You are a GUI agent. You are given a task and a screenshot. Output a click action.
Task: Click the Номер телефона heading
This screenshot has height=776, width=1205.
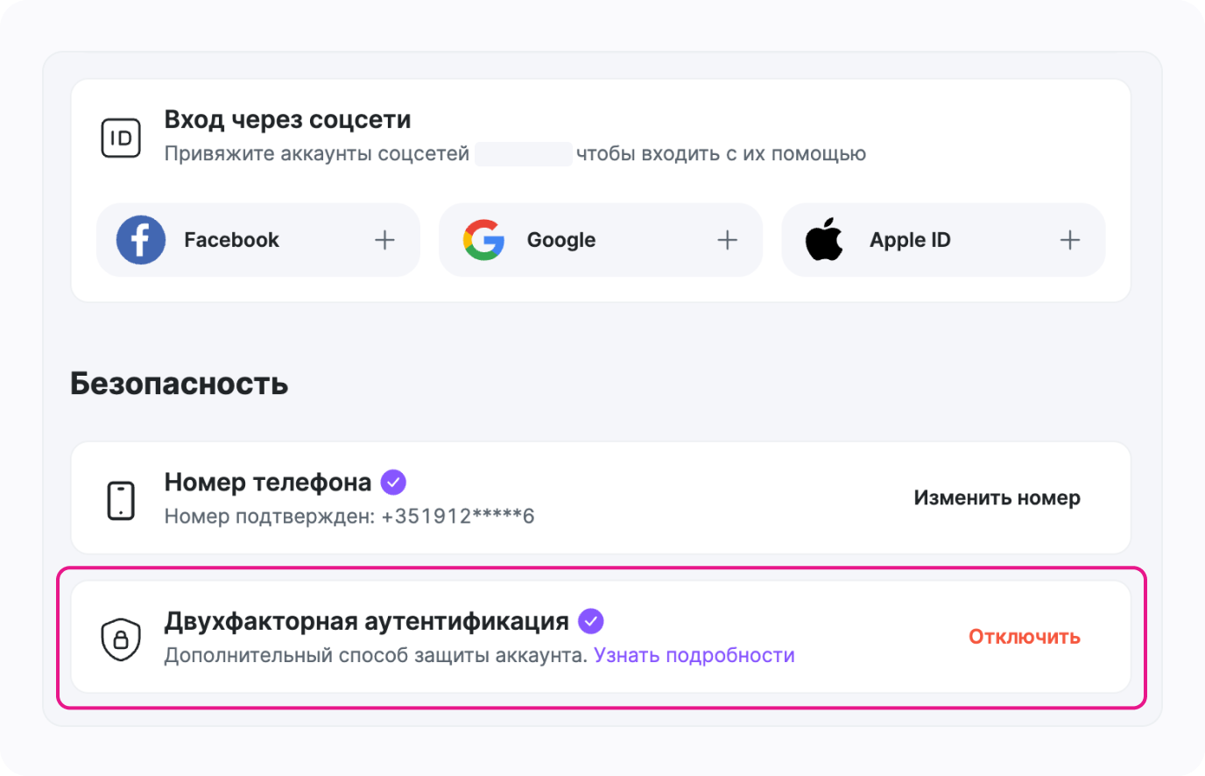click(267, 482)
